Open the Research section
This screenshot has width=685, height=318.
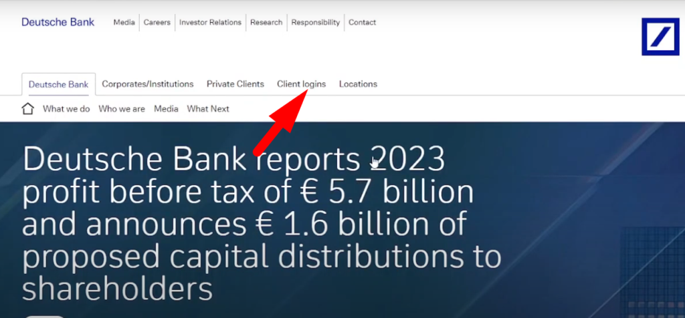pos(266,22)
